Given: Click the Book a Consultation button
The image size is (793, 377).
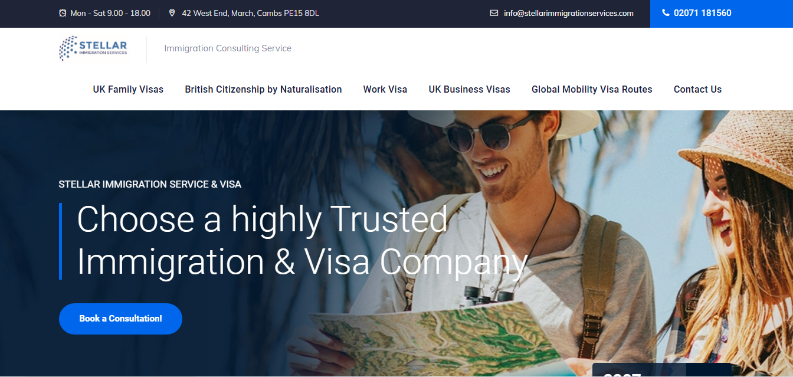Looking at the screenshot, I should pos(120,319).
